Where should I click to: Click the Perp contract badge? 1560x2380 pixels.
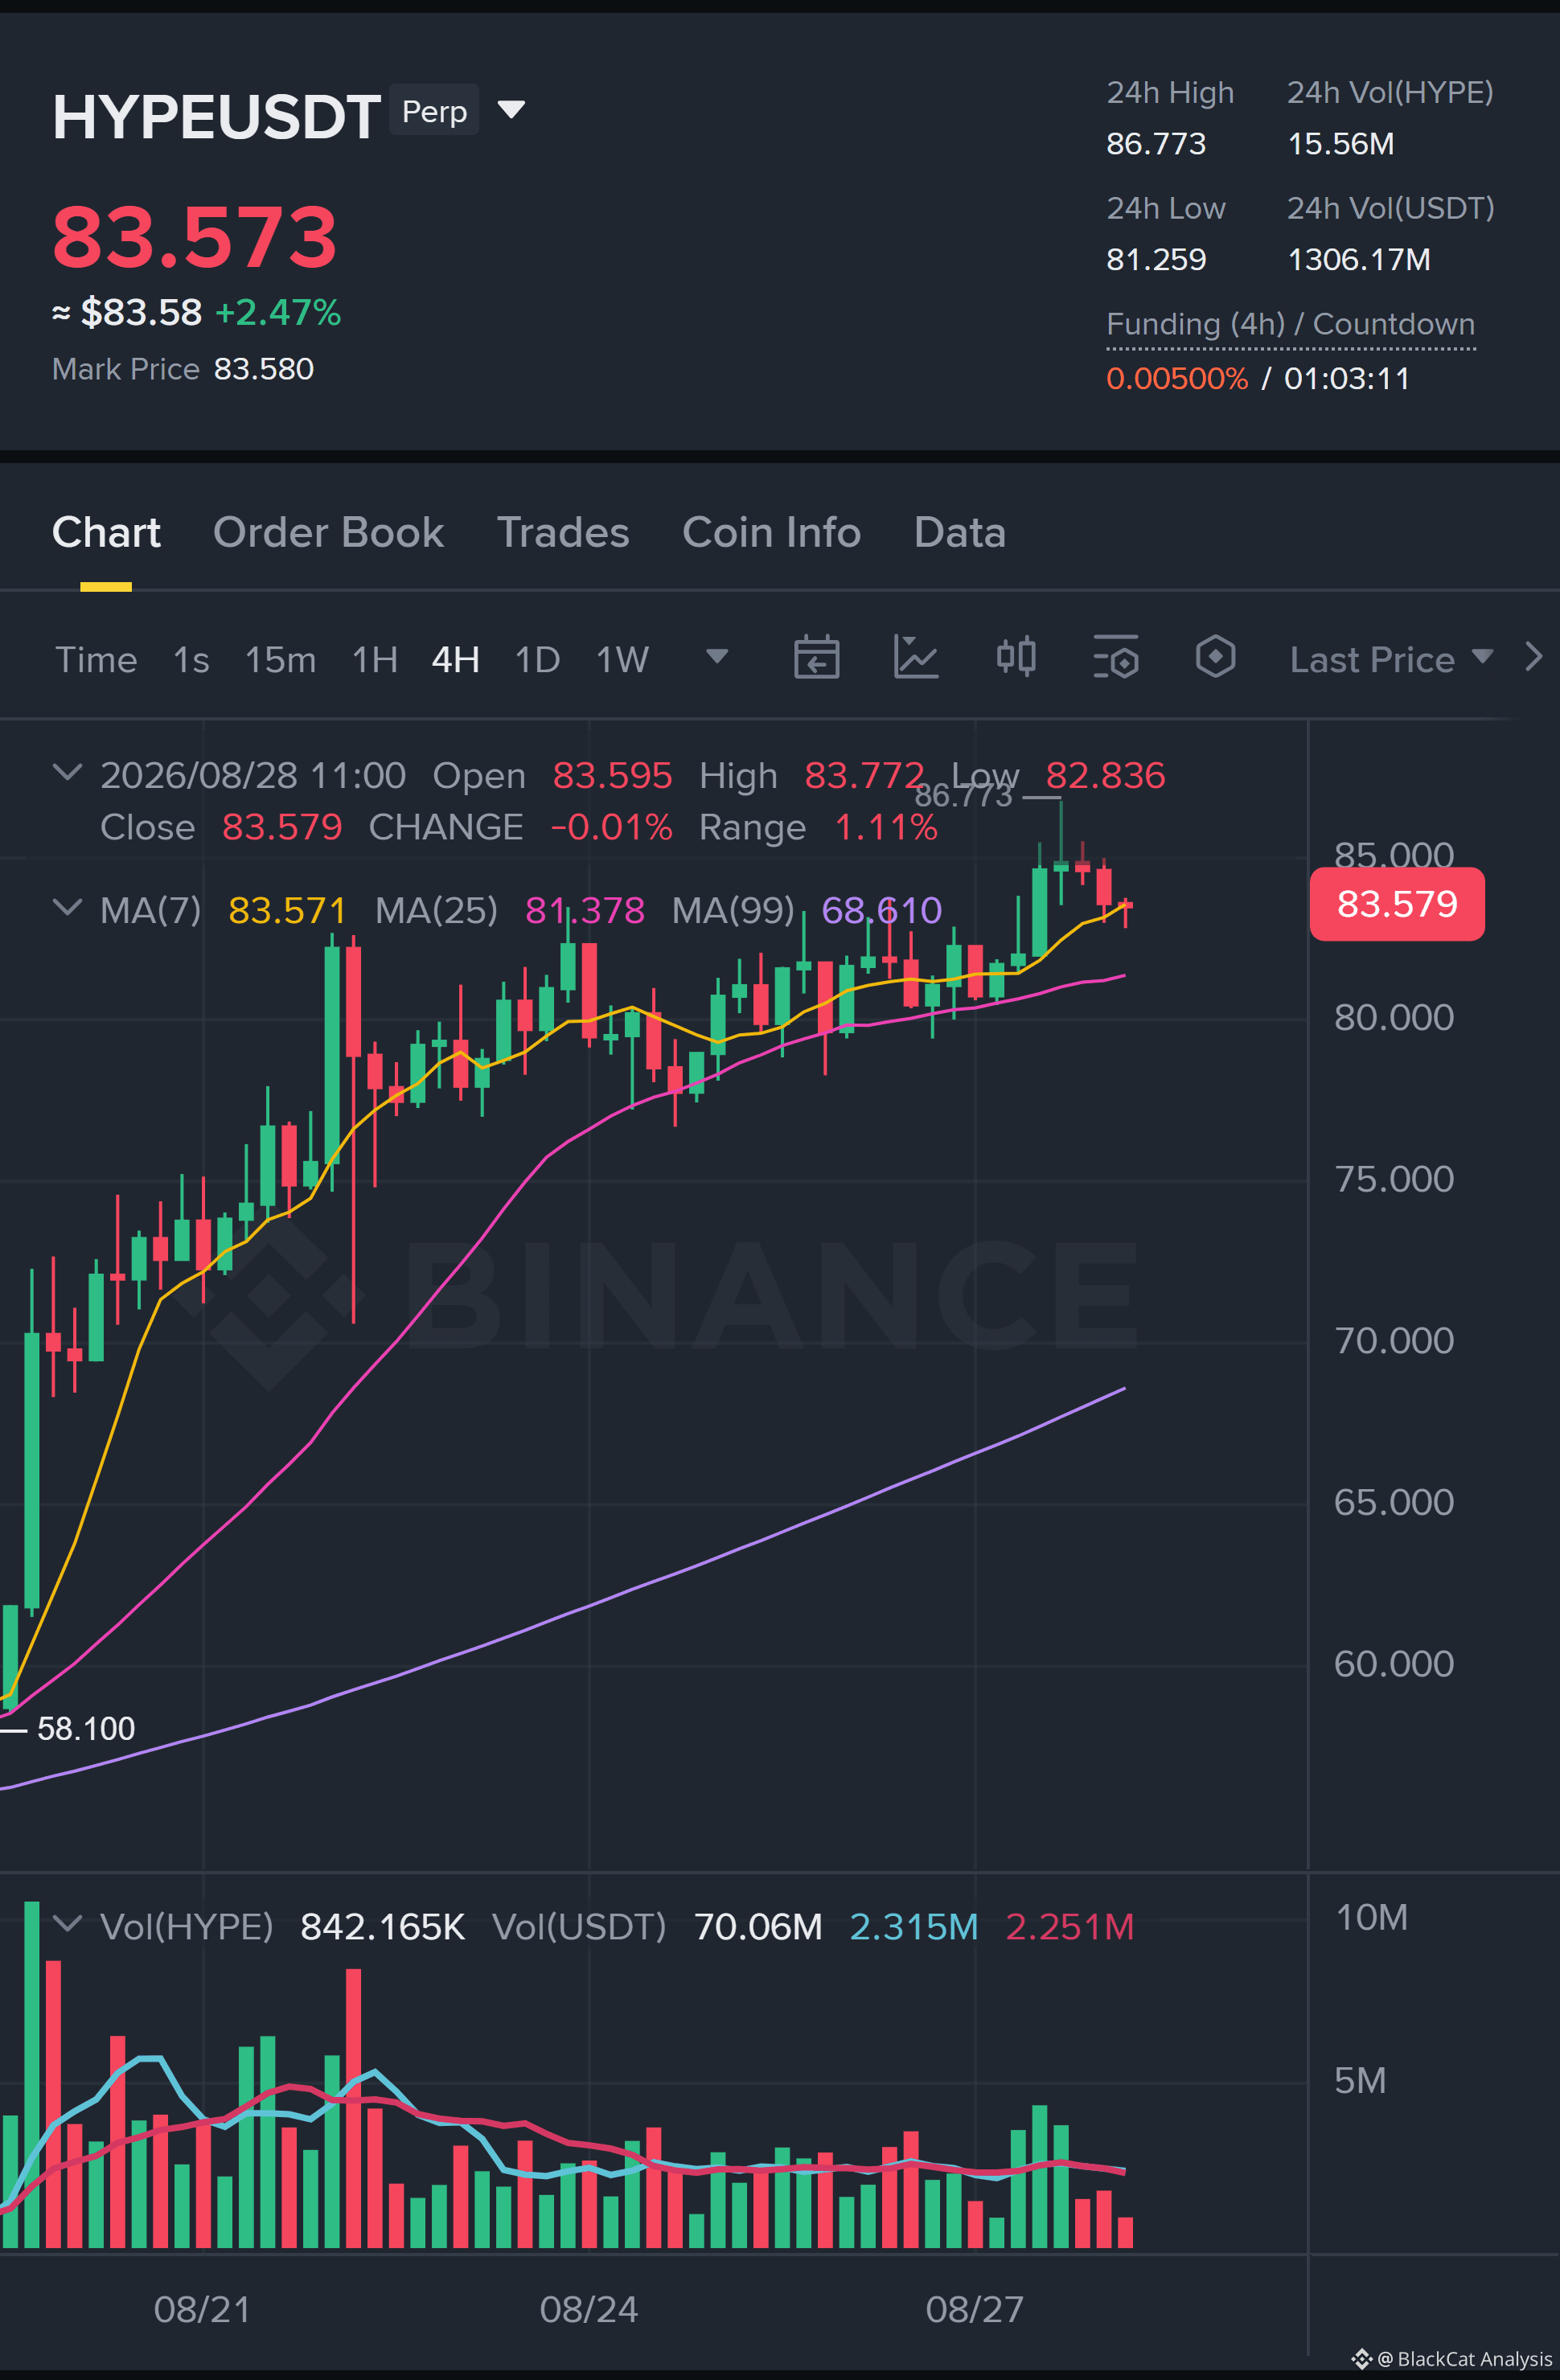(x=434, y=110)
